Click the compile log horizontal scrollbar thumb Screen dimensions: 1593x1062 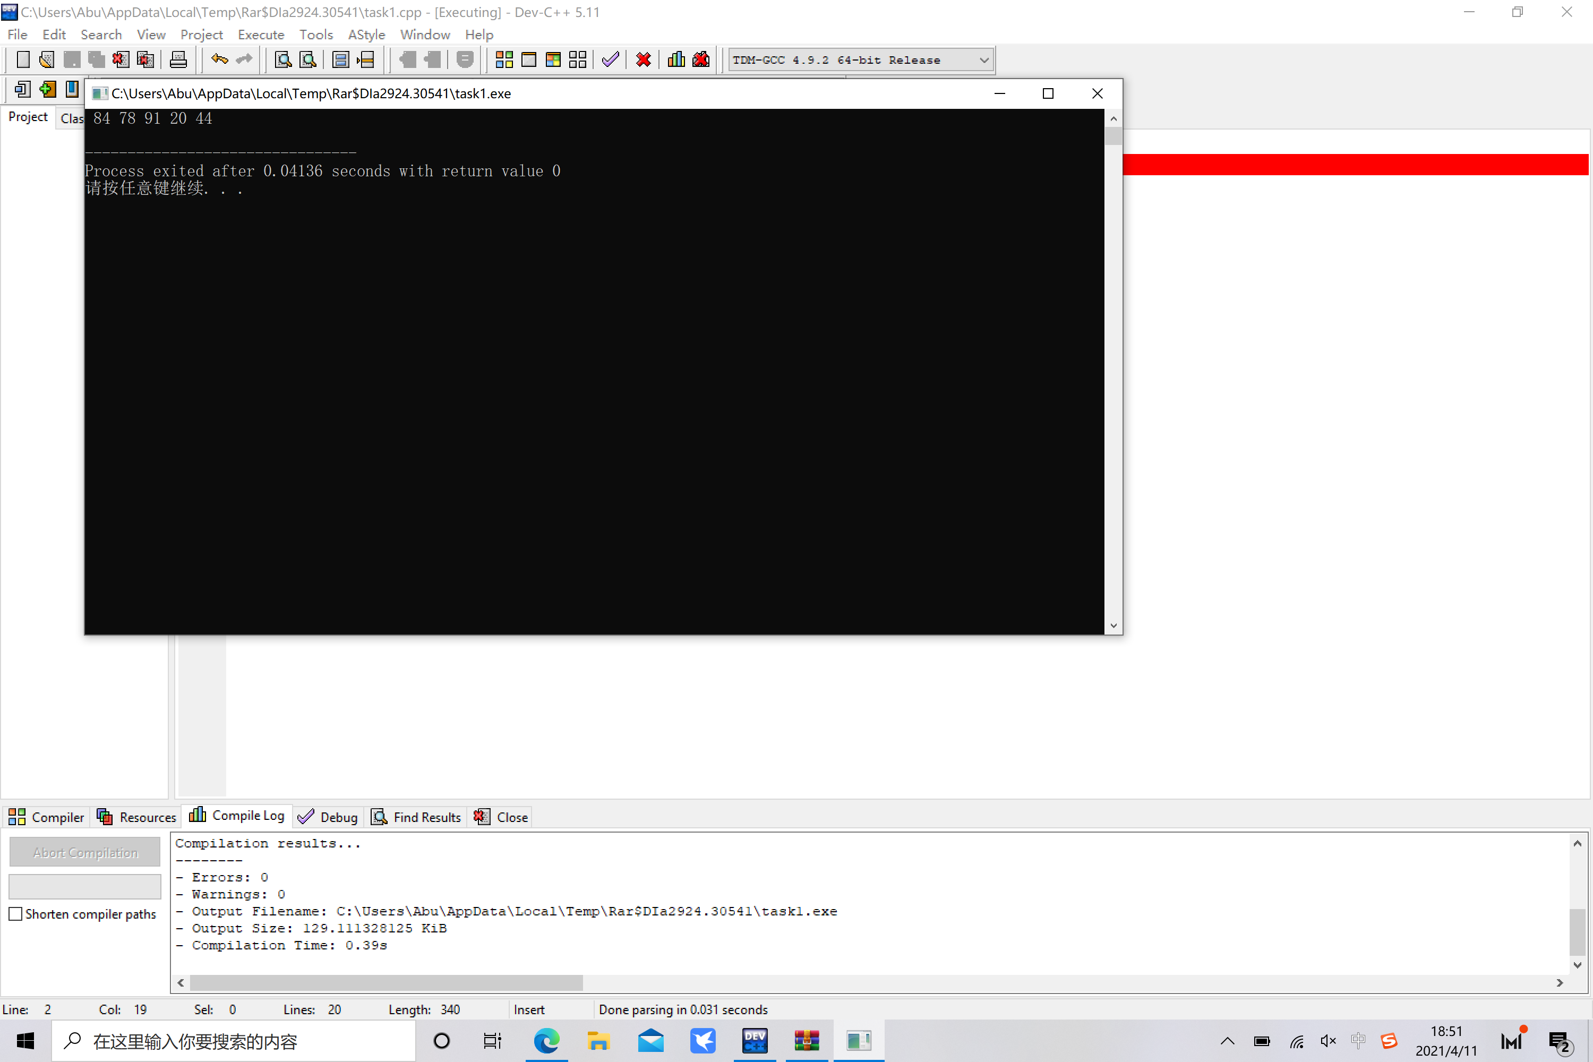(386, 982)
